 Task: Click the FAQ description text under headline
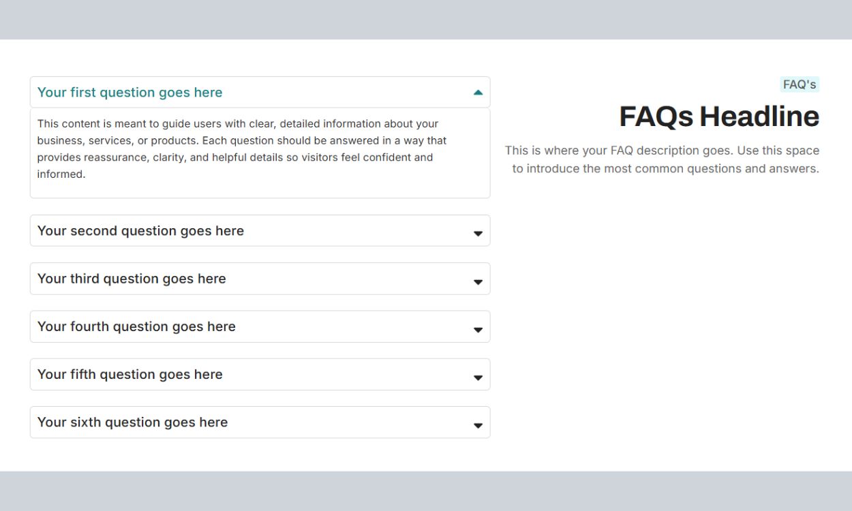point(663,159)
